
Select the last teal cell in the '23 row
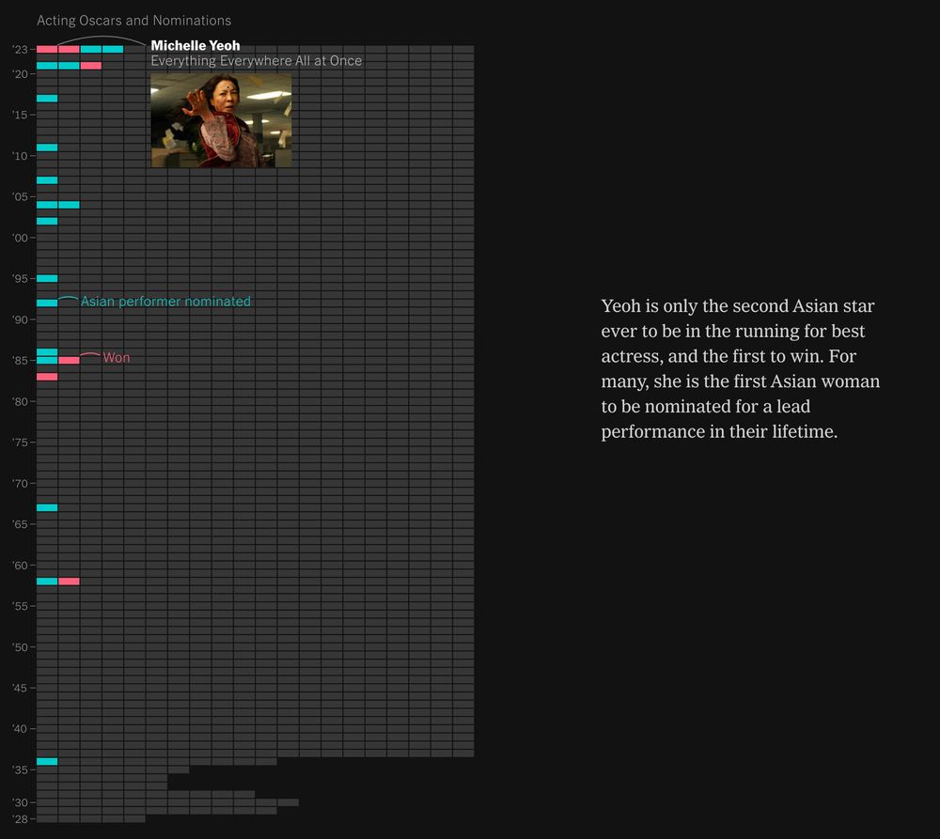pos(113,49)
